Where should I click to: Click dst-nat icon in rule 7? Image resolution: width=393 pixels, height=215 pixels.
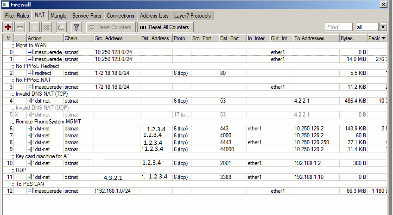coord(31,135)
